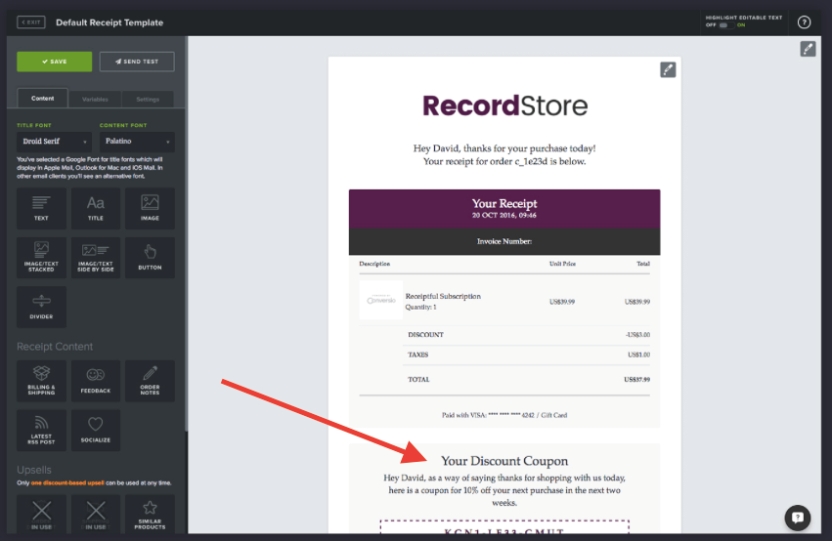Image resolution: width=832 pixels, height=541 pixels.
Task: Save the receipt template
Action: pos(54,62)
